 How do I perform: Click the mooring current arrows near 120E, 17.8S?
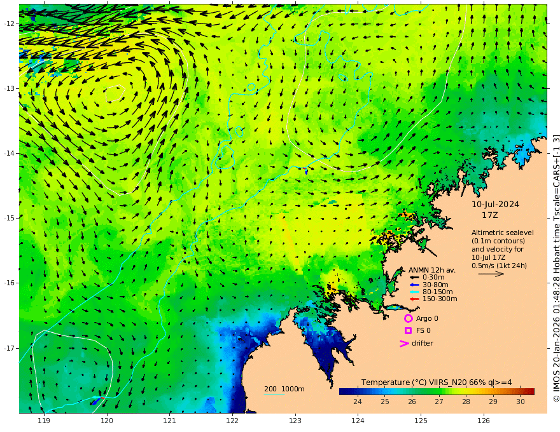coord(97,400)
